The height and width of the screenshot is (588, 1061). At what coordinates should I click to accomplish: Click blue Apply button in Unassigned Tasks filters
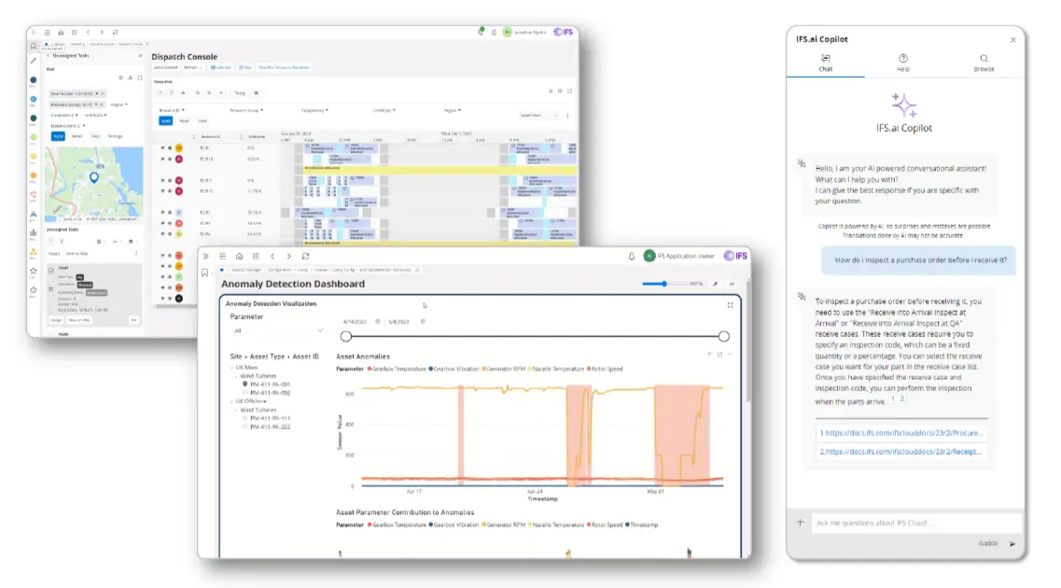coord(58,136)
